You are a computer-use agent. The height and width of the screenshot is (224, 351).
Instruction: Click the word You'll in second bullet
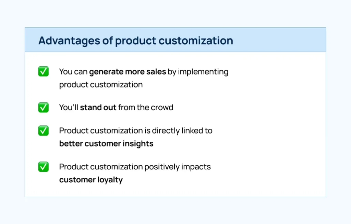click(69, 108)
